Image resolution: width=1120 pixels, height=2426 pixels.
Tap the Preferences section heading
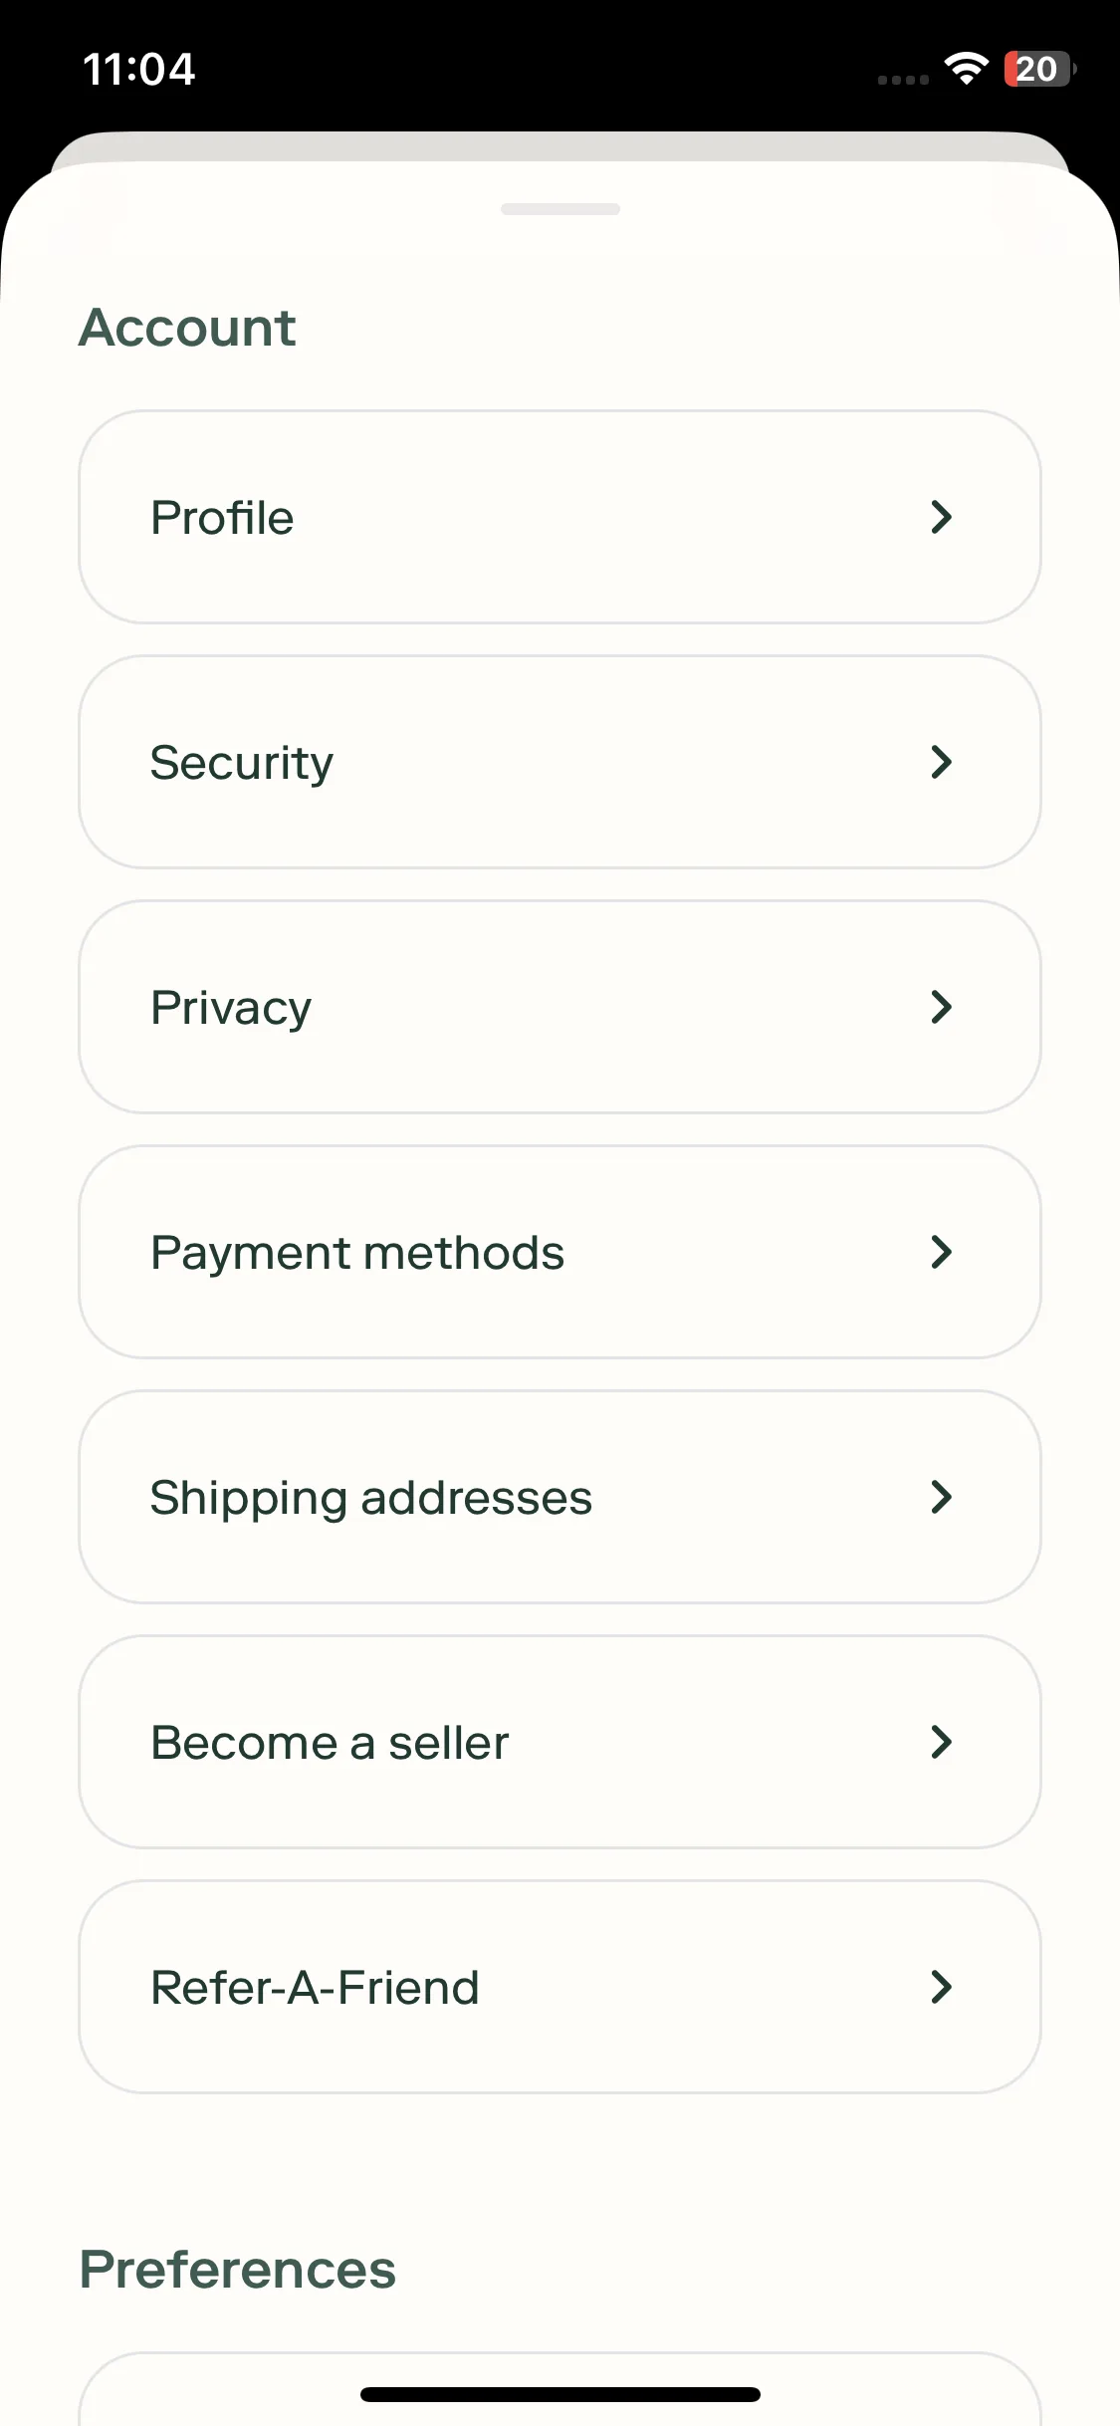238,2270
